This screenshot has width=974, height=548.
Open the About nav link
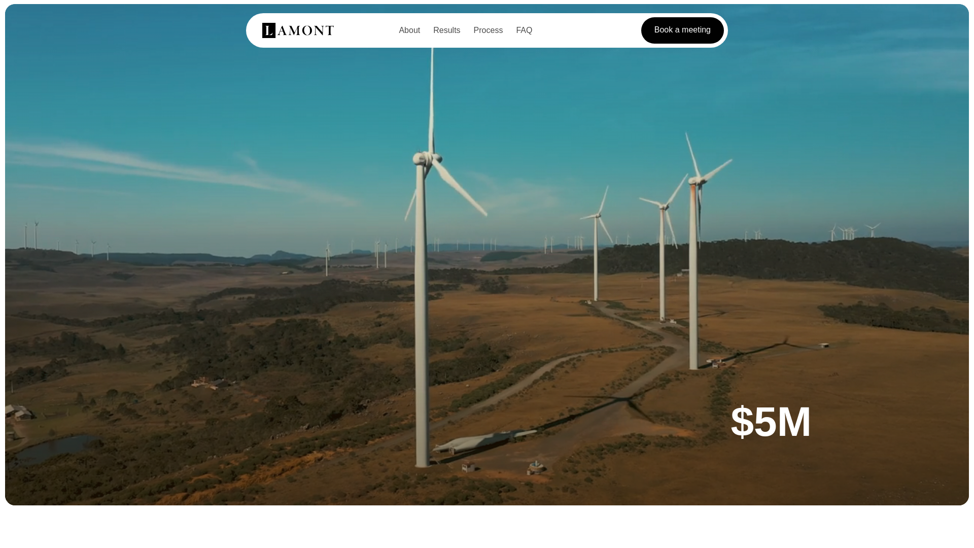(x=409, y=30)
